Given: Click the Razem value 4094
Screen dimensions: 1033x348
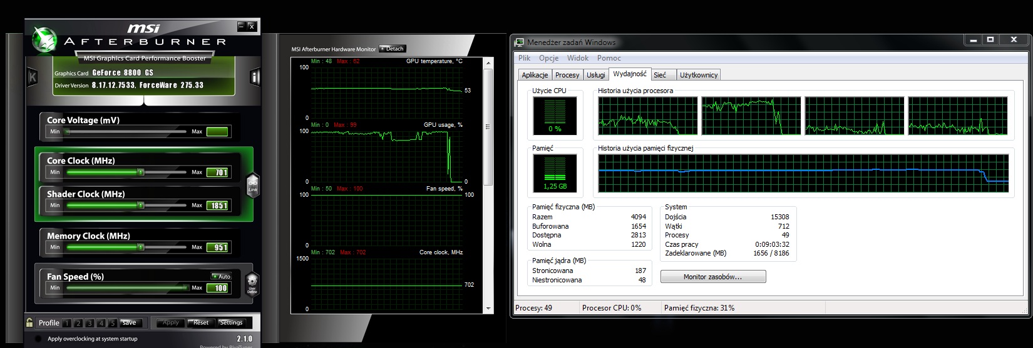Looking at the screenshot, I should click(639, 217).
